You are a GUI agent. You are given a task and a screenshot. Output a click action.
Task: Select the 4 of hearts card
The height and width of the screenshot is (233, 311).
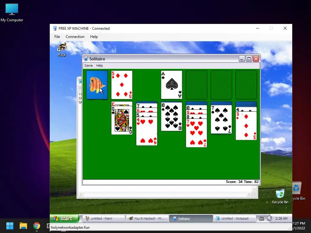(147, 132)
